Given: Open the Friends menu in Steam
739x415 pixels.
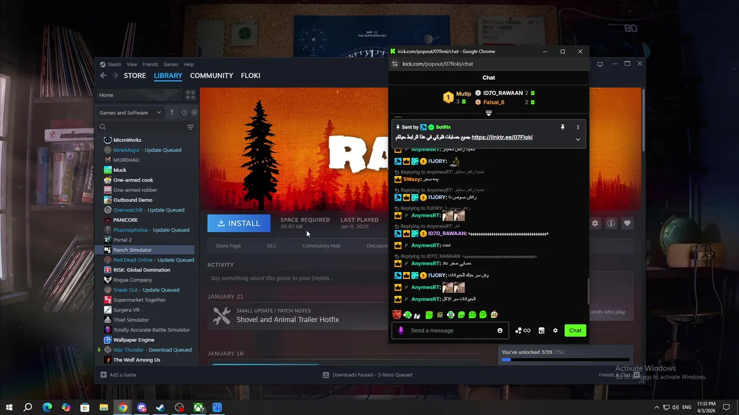Looking at the screenshot, I should pos(150,65).
